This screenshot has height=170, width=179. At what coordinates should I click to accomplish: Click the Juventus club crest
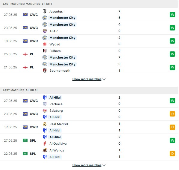[x=45, y=11]
